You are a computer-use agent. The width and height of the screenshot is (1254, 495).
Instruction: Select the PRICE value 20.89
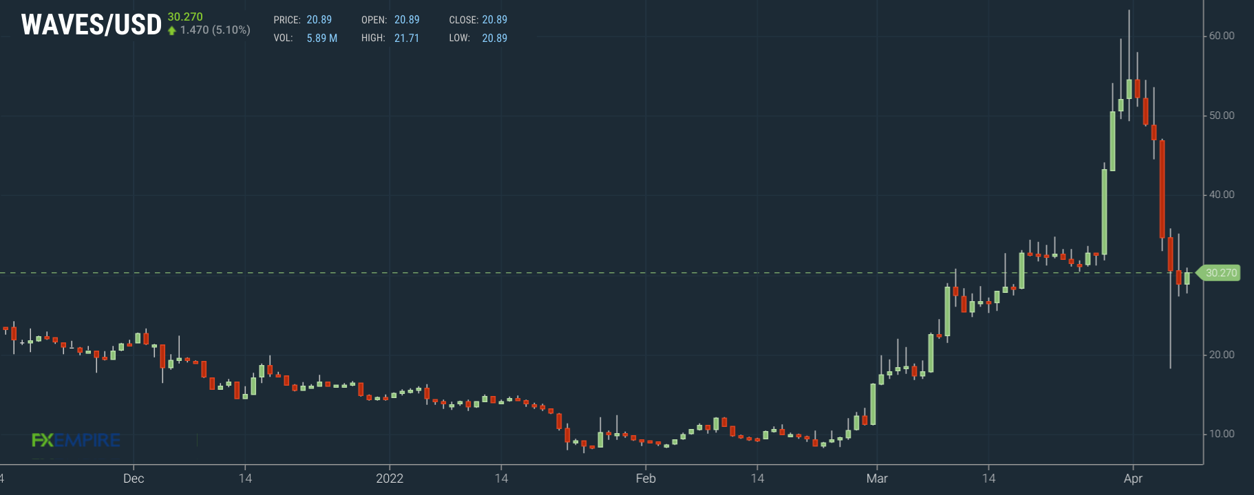click(319, 20)
